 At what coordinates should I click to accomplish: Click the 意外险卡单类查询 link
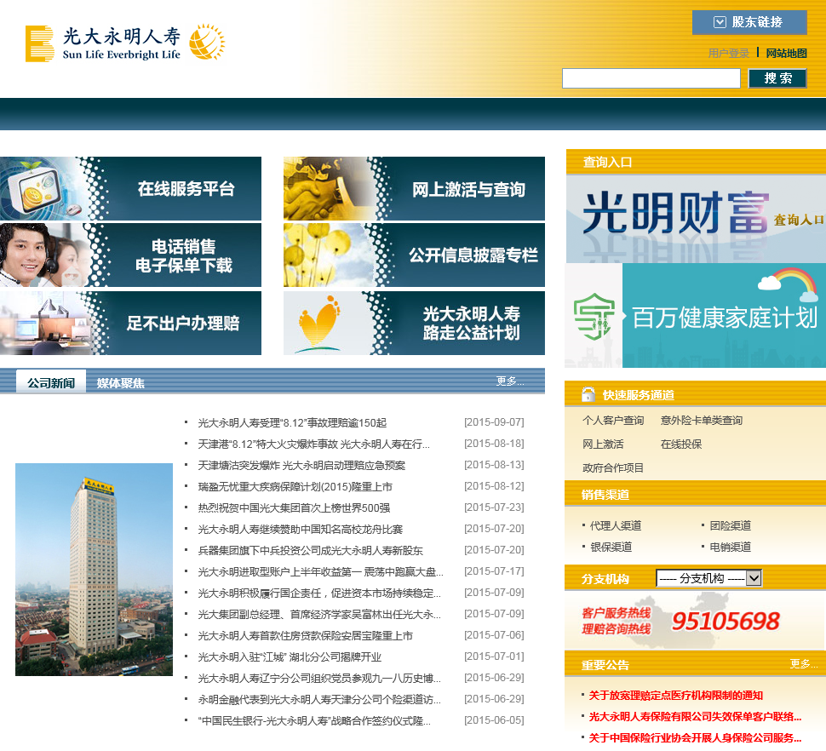[x=702, y=421]
